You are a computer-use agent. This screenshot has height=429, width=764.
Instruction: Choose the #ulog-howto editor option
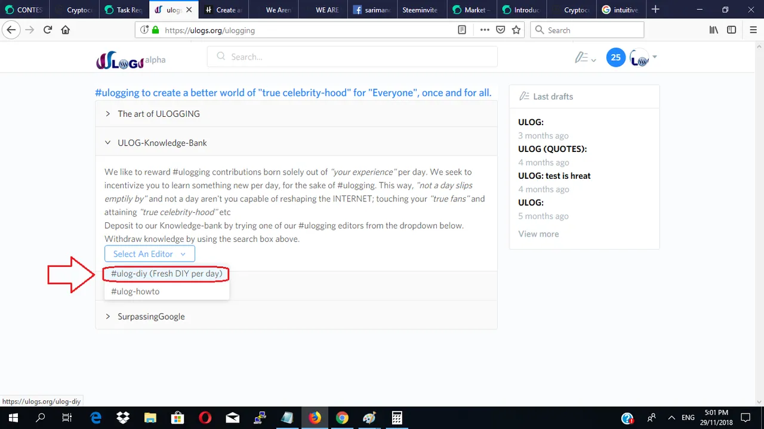click(167, 291)
